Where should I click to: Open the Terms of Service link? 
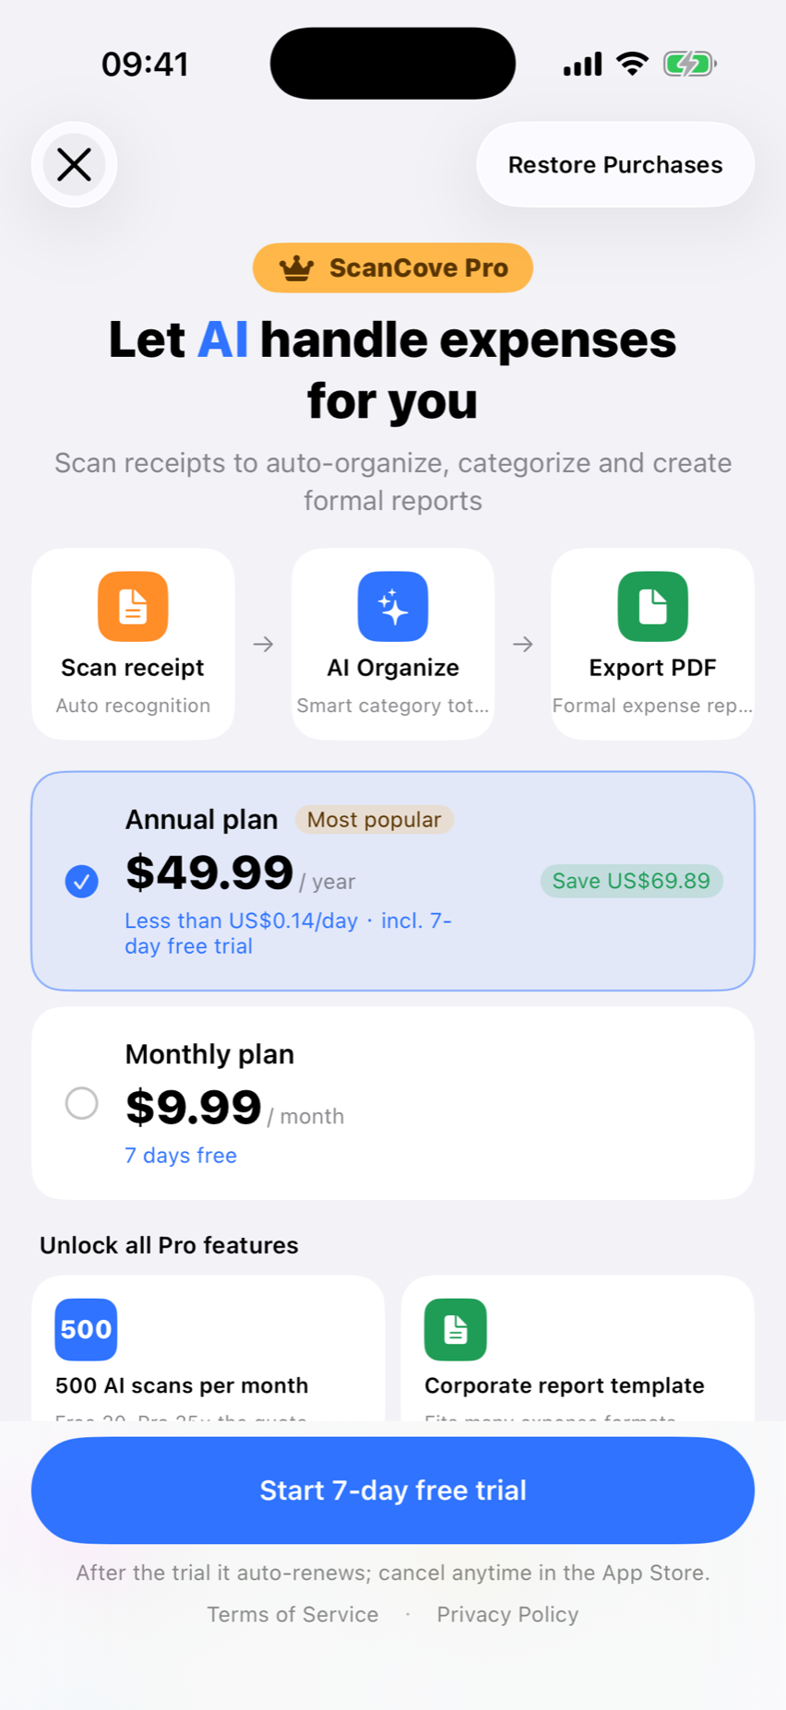(292, 1614)
